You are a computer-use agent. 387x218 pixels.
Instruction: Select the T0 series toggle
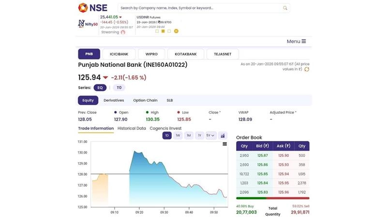click(x=119, y=88)
